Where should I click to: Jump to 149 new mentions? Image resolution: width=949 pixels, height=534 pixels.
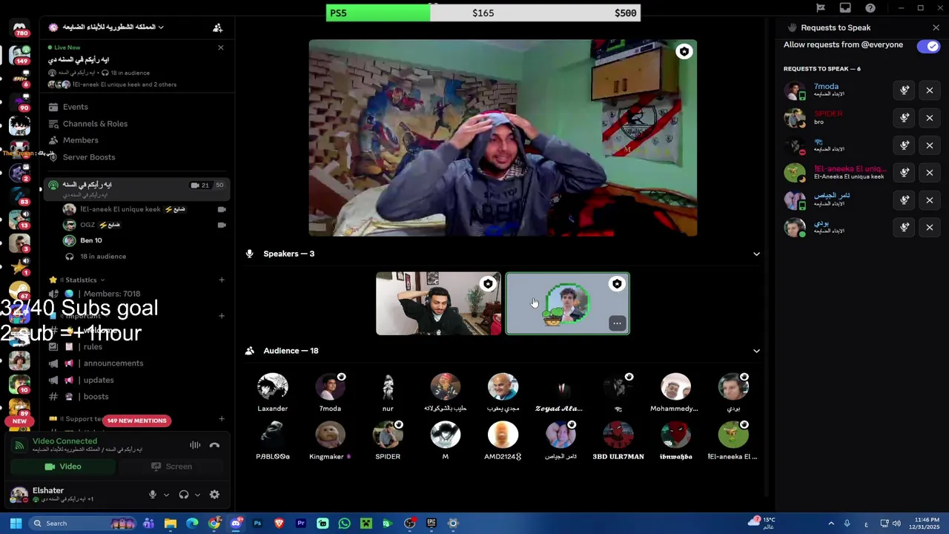[136, 421]
